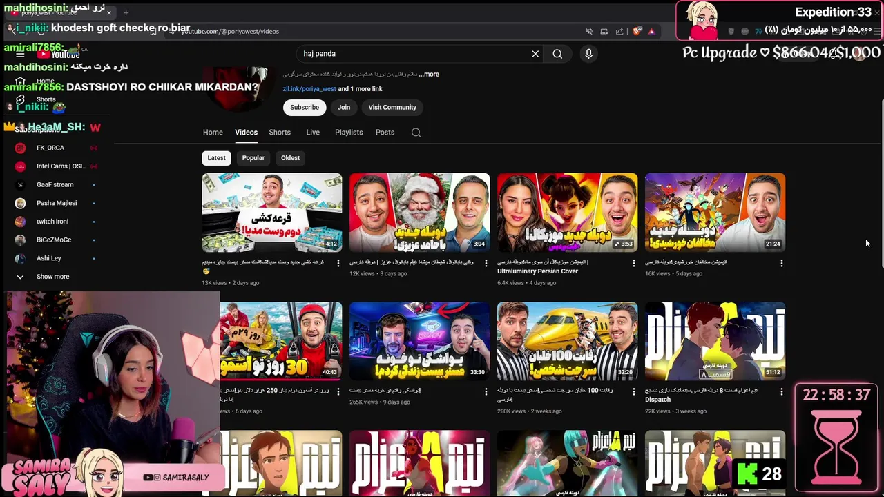Click the Subscribe button
884x497 pixels.
(x=305, y=107)
